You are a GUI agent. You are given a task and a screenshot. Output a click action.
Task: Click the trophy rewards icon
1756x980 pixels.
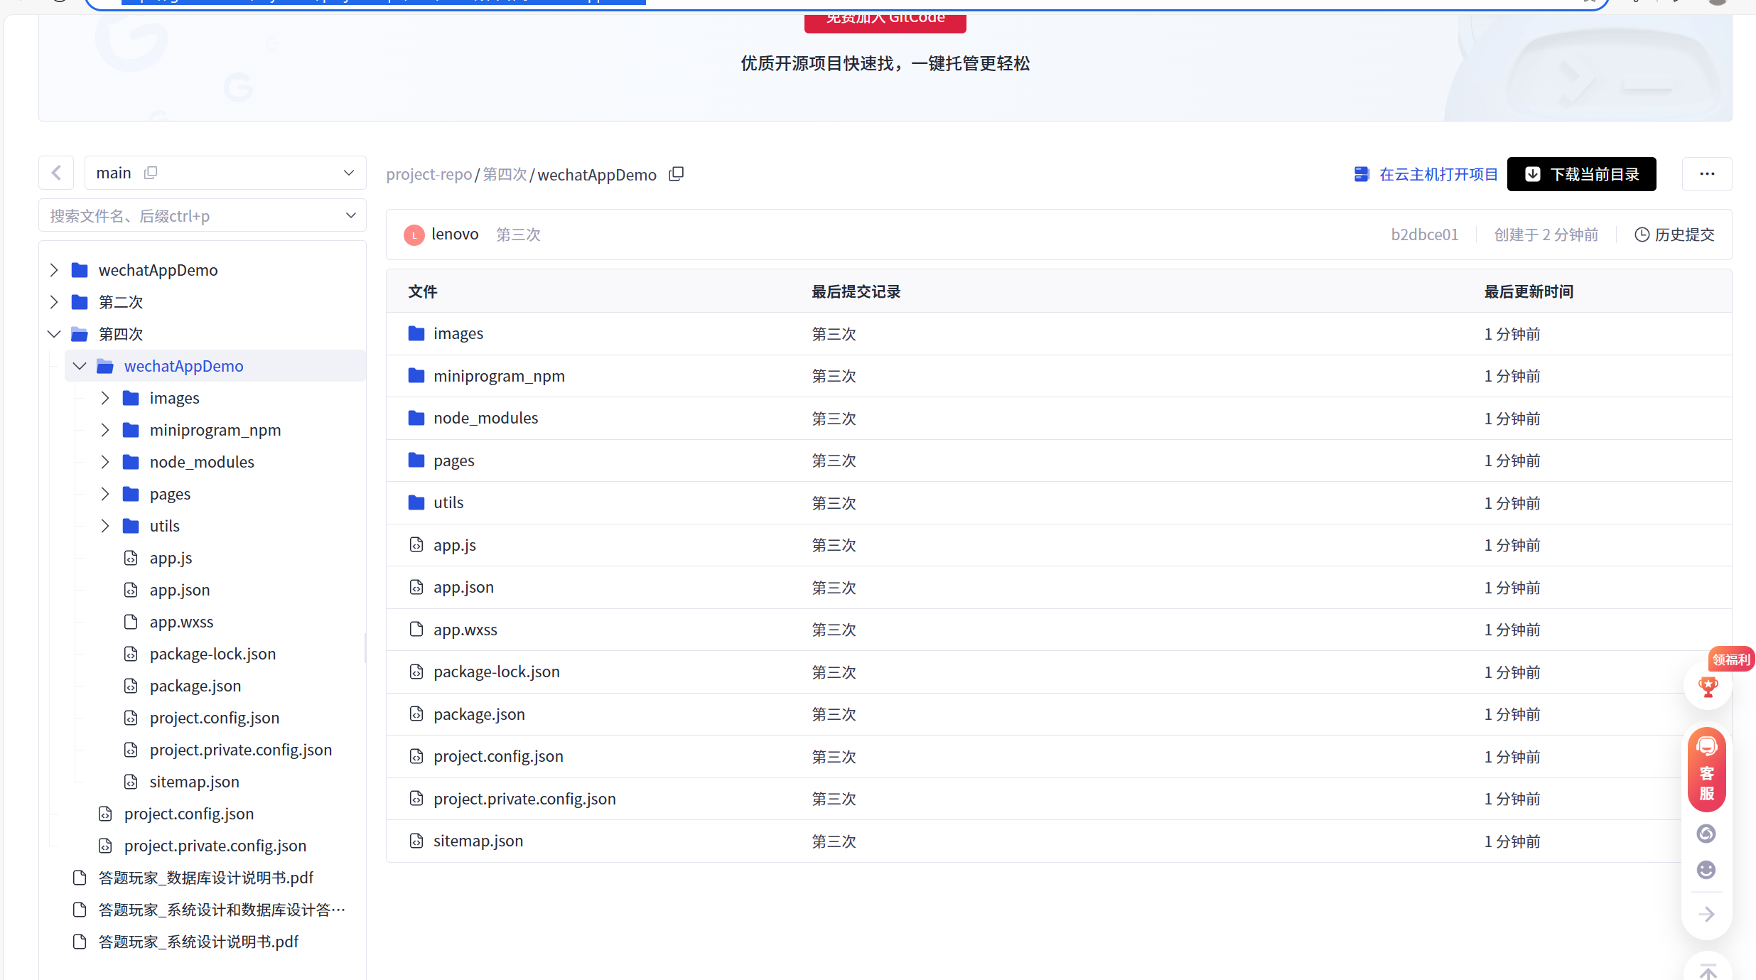[x=1707, y=686]
